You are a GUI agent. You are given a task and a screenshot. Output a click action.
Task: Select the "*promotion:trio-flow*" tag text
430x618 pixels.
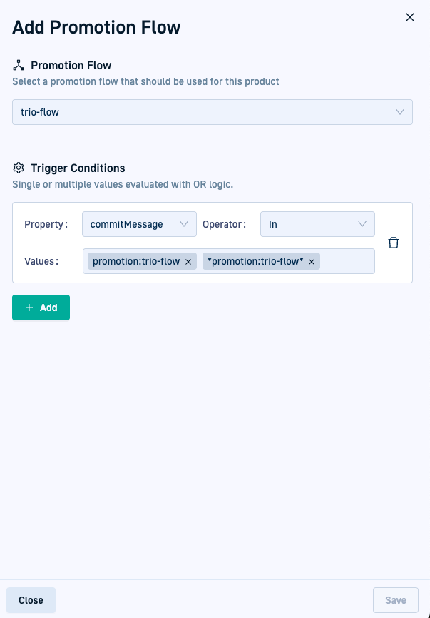coord(255,262)
